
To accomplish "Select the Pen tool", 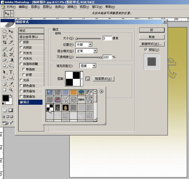I will pos(4,77).
